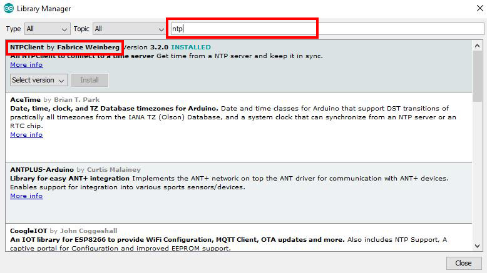Select the NTPClient library title text
The height and width of the screenshot is (273, 487).
[27, 47]
